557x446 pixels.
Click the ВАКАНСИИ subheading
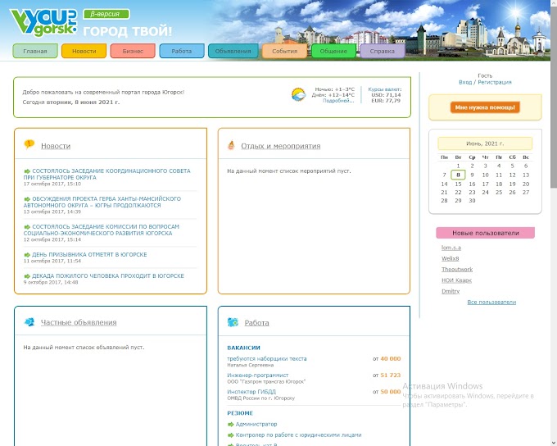(x=244, y=348)
